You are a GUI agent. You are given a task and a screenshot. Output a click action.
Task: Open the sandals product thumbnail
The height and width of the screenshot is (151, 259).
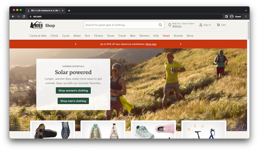tap(52, 130)
